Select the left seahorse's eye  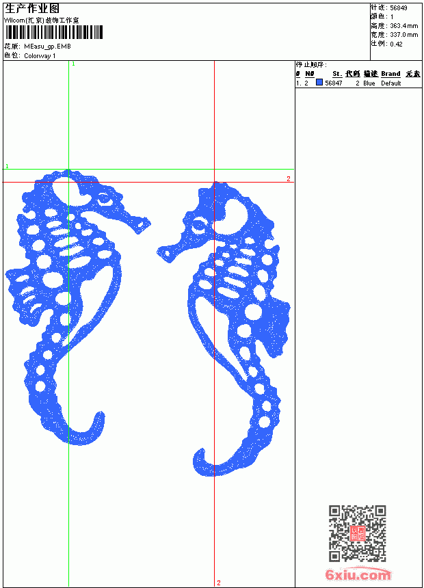click(105, 200)
